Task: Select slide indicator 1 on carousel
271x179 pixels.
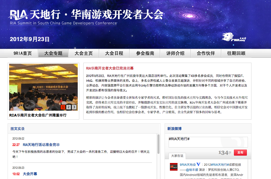Action: (63, 107)
